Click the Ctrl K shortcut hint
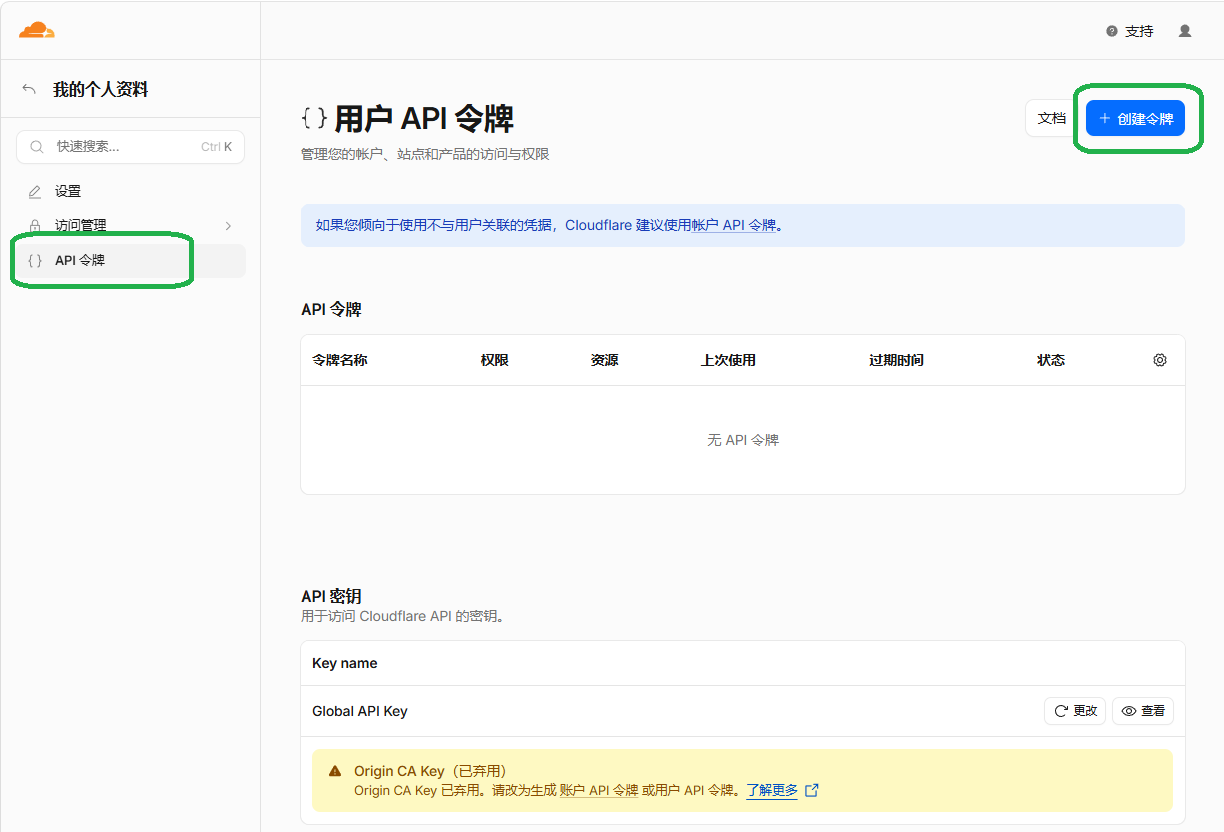 click(x=216, y=147)
